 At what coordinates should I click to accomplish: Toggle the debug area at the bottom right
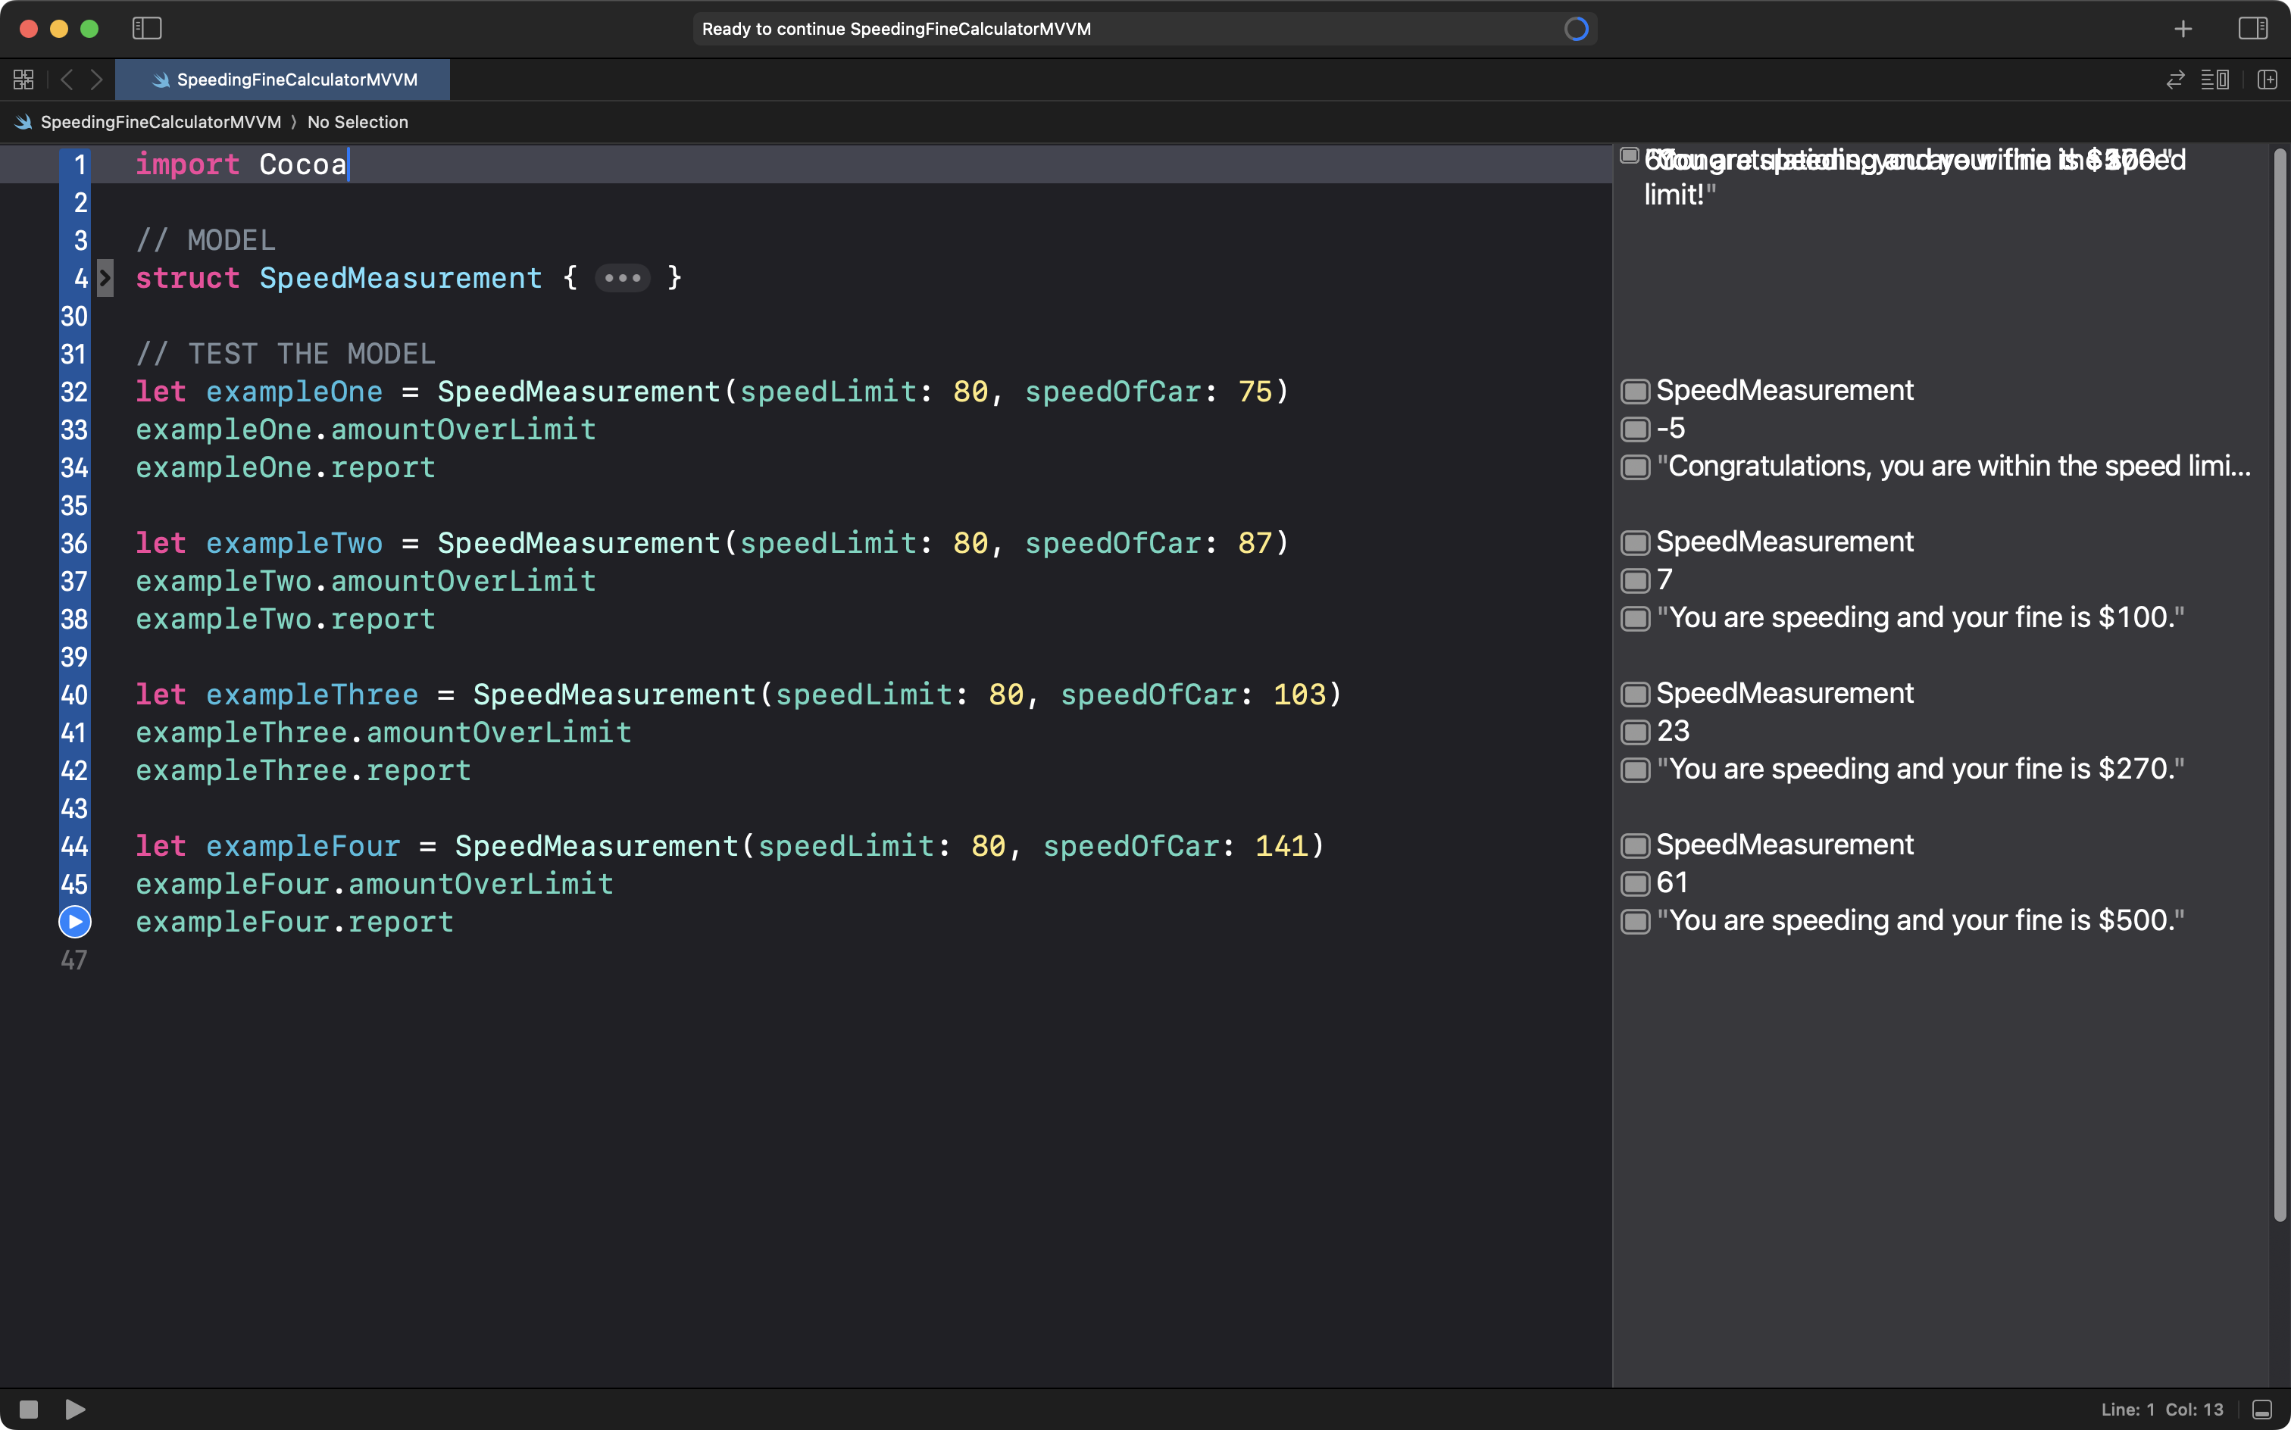pos(2261,1410)
